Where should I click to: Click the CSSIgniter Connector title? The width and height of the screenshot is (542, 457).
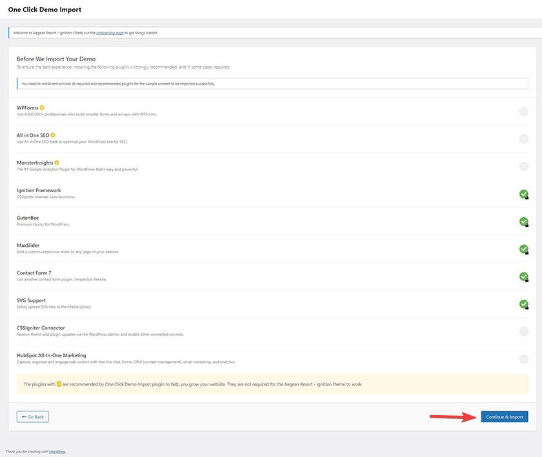[x=41, y=328]
